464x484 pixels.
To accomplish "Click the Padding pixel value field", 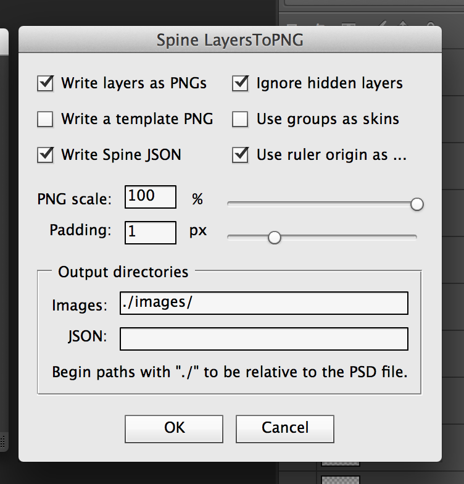I will pos(151,233).
